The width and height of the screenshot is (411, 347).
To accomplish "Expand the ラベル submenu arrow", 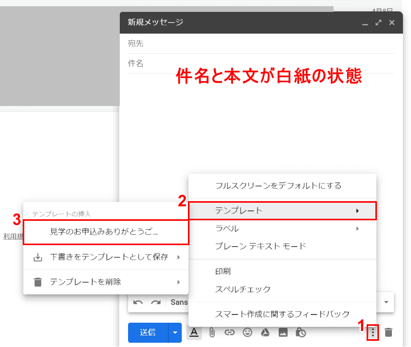I will pyautogui.click(x=357, y=229).
